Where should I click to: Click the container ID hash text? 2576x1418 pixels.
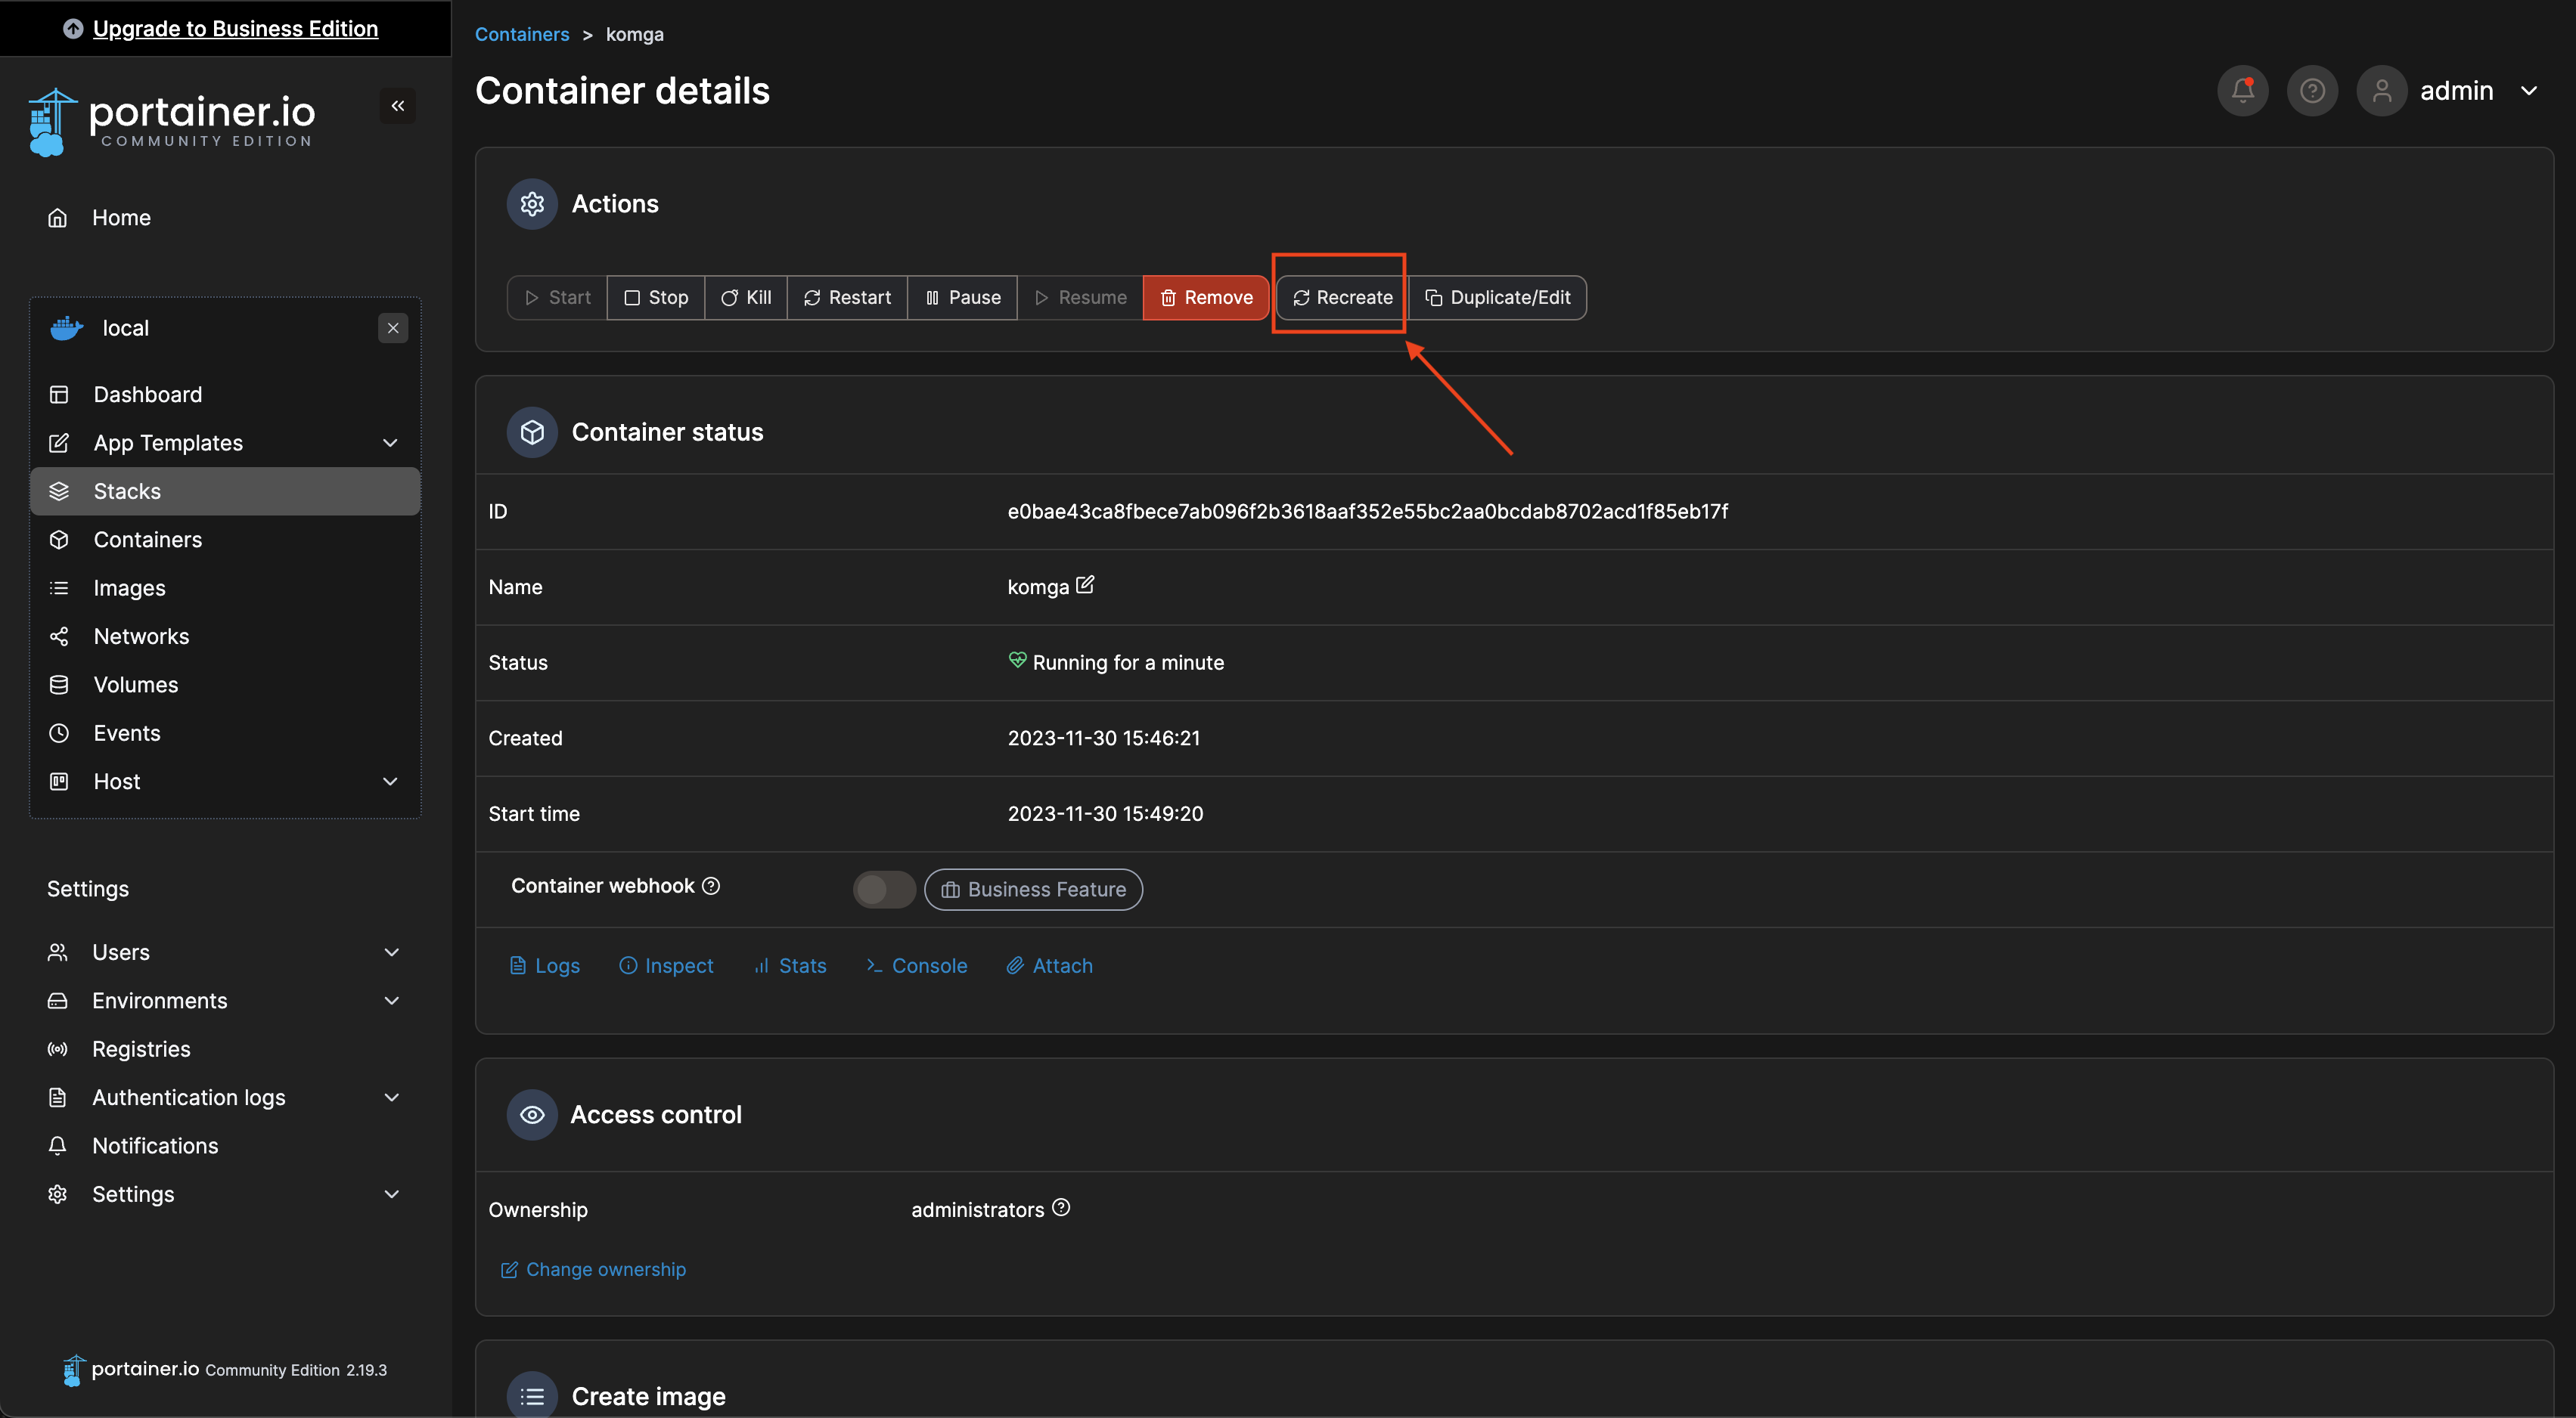[x=1367, y=512]
